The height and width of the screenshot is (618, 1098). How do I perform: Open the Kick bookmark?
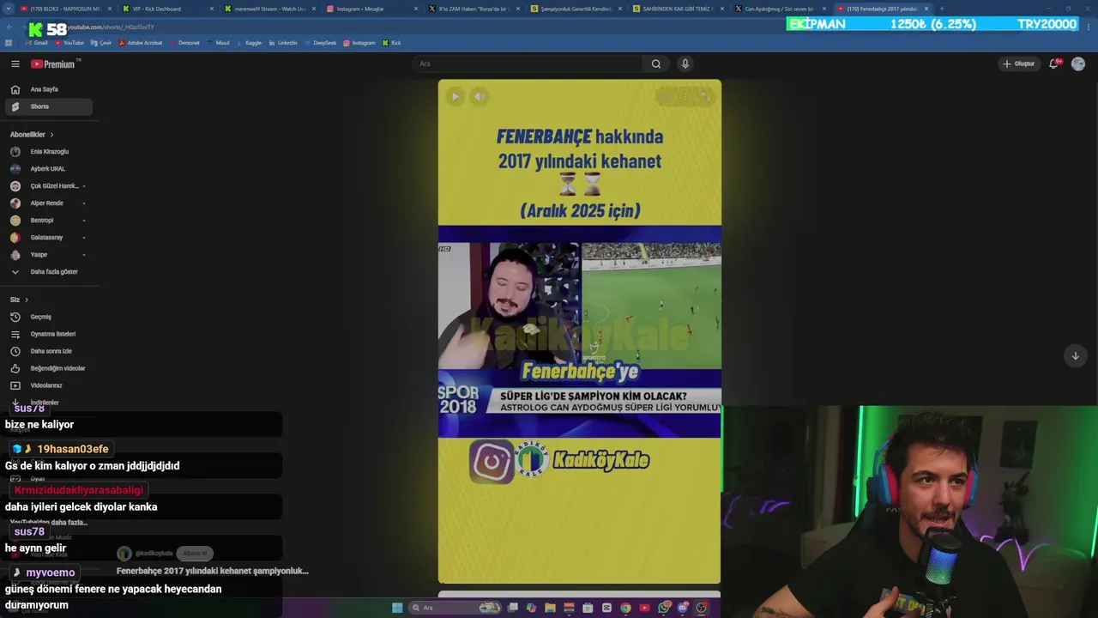click(392, 43)
